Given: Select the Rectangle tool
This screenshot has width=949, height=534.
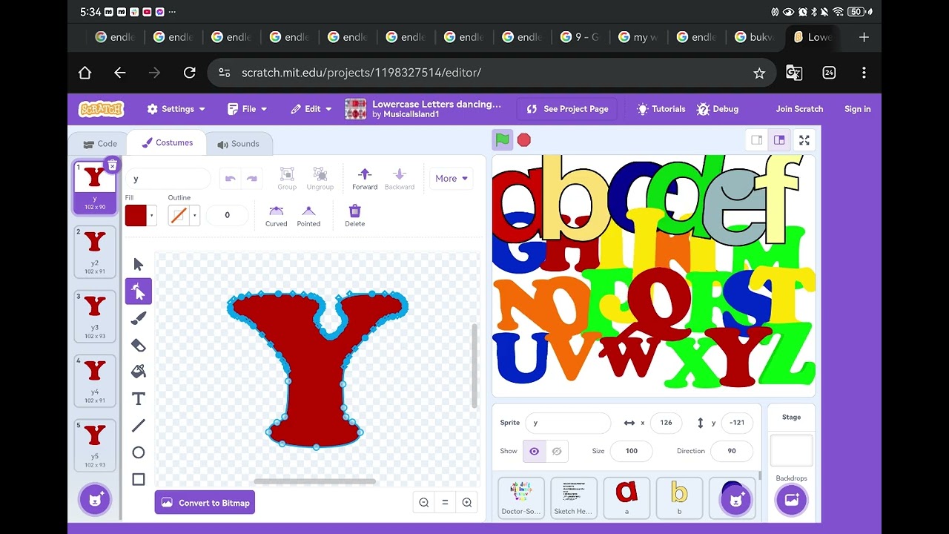Looking at the screenshot, I should 139,480.
